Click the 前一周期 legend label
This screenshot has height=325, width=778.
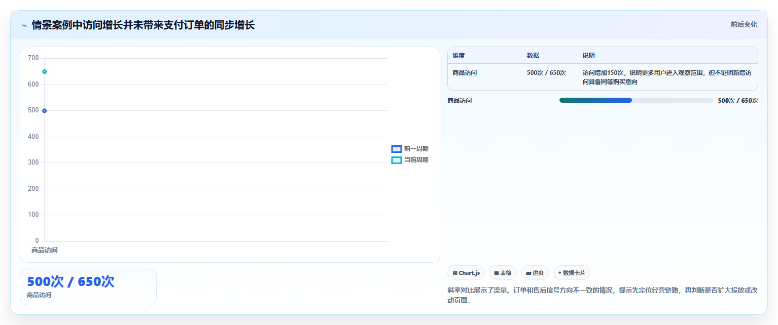click(416, 149)
